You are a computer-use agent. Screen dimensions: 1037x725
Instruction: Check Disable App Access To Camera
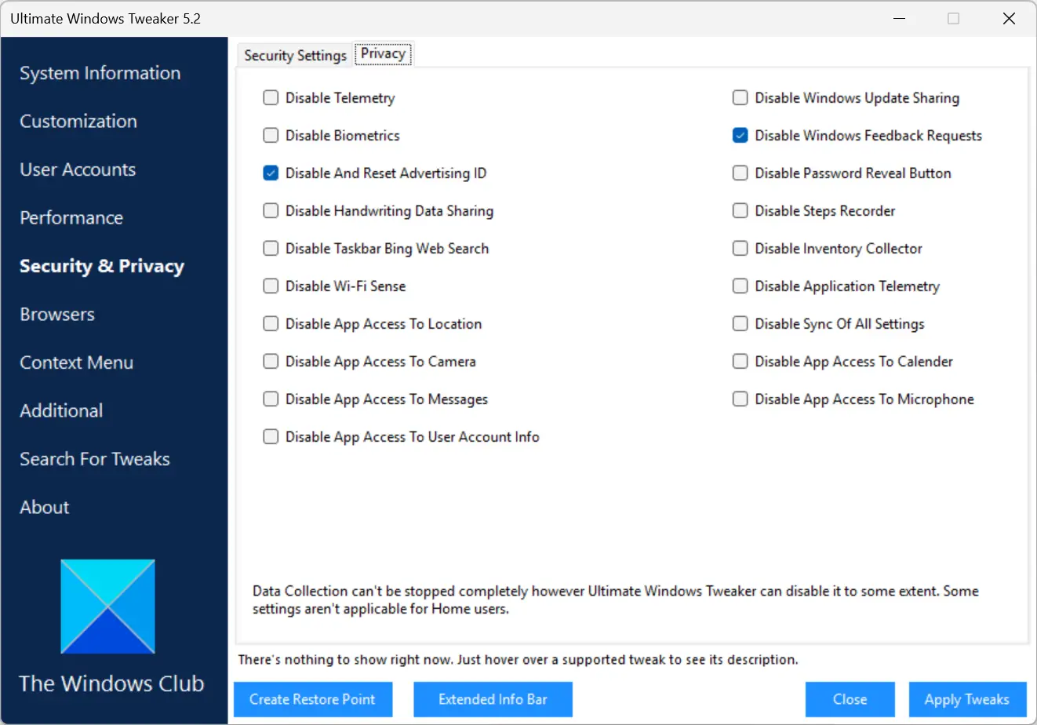(271, 362)
